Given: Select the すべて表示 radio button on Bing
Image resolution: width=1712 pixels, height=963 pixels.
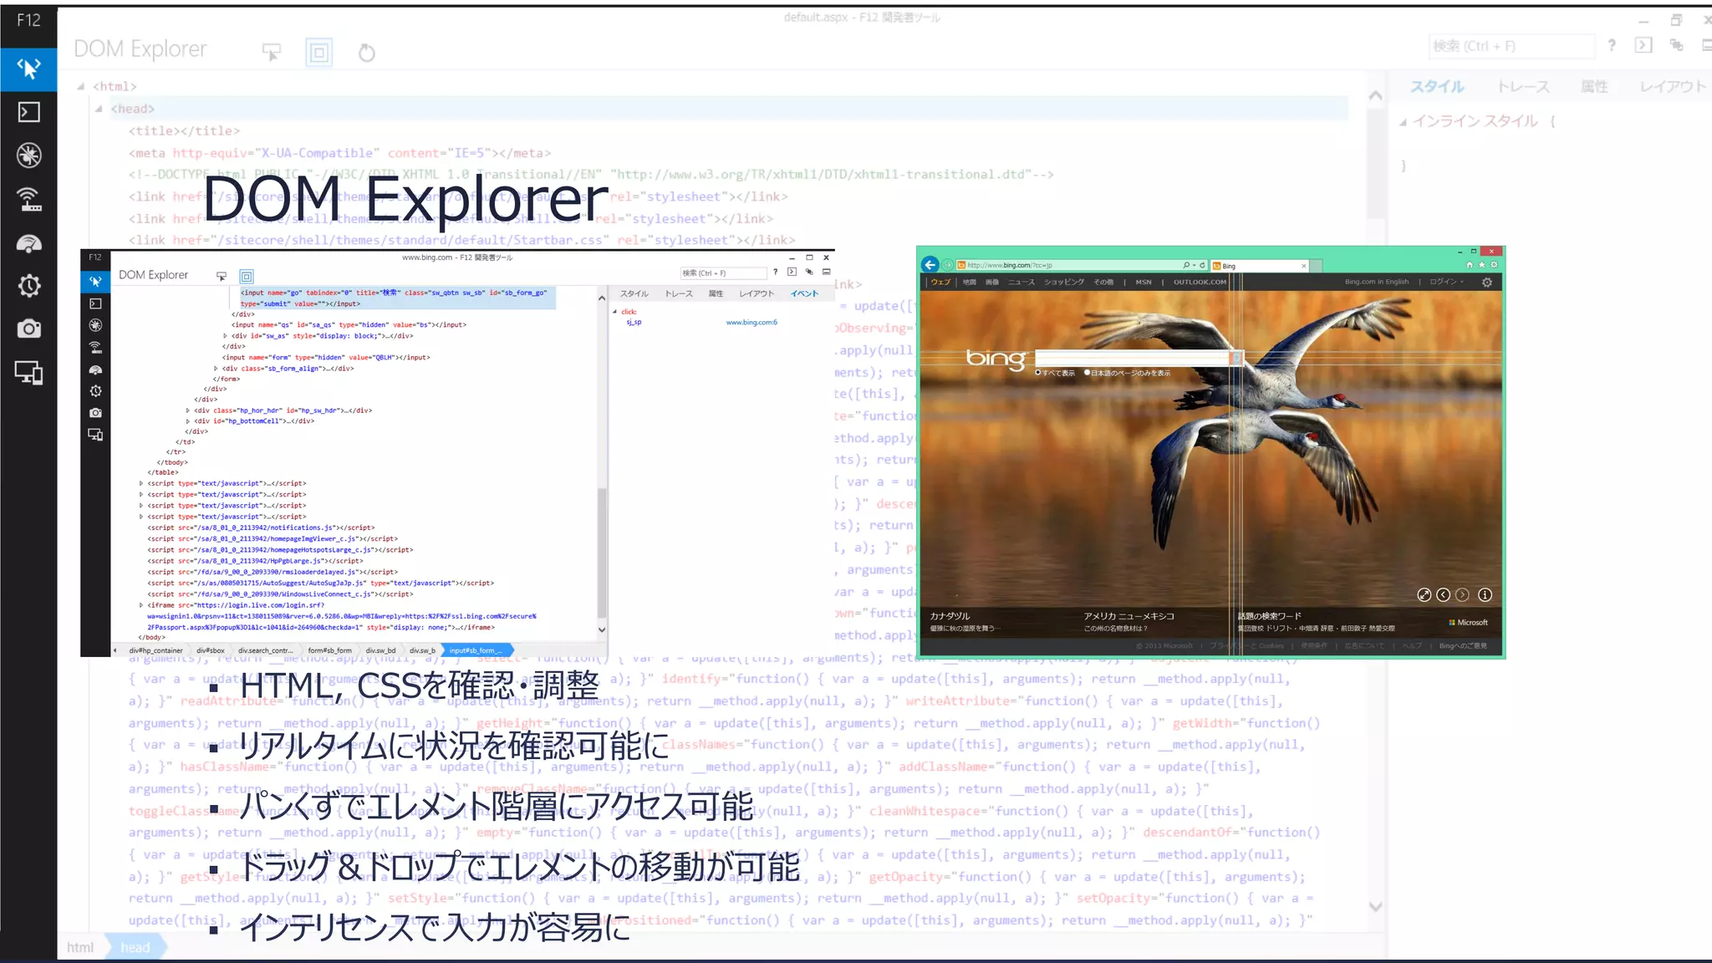Looking at the screenshot, I should click(1038, 373).
